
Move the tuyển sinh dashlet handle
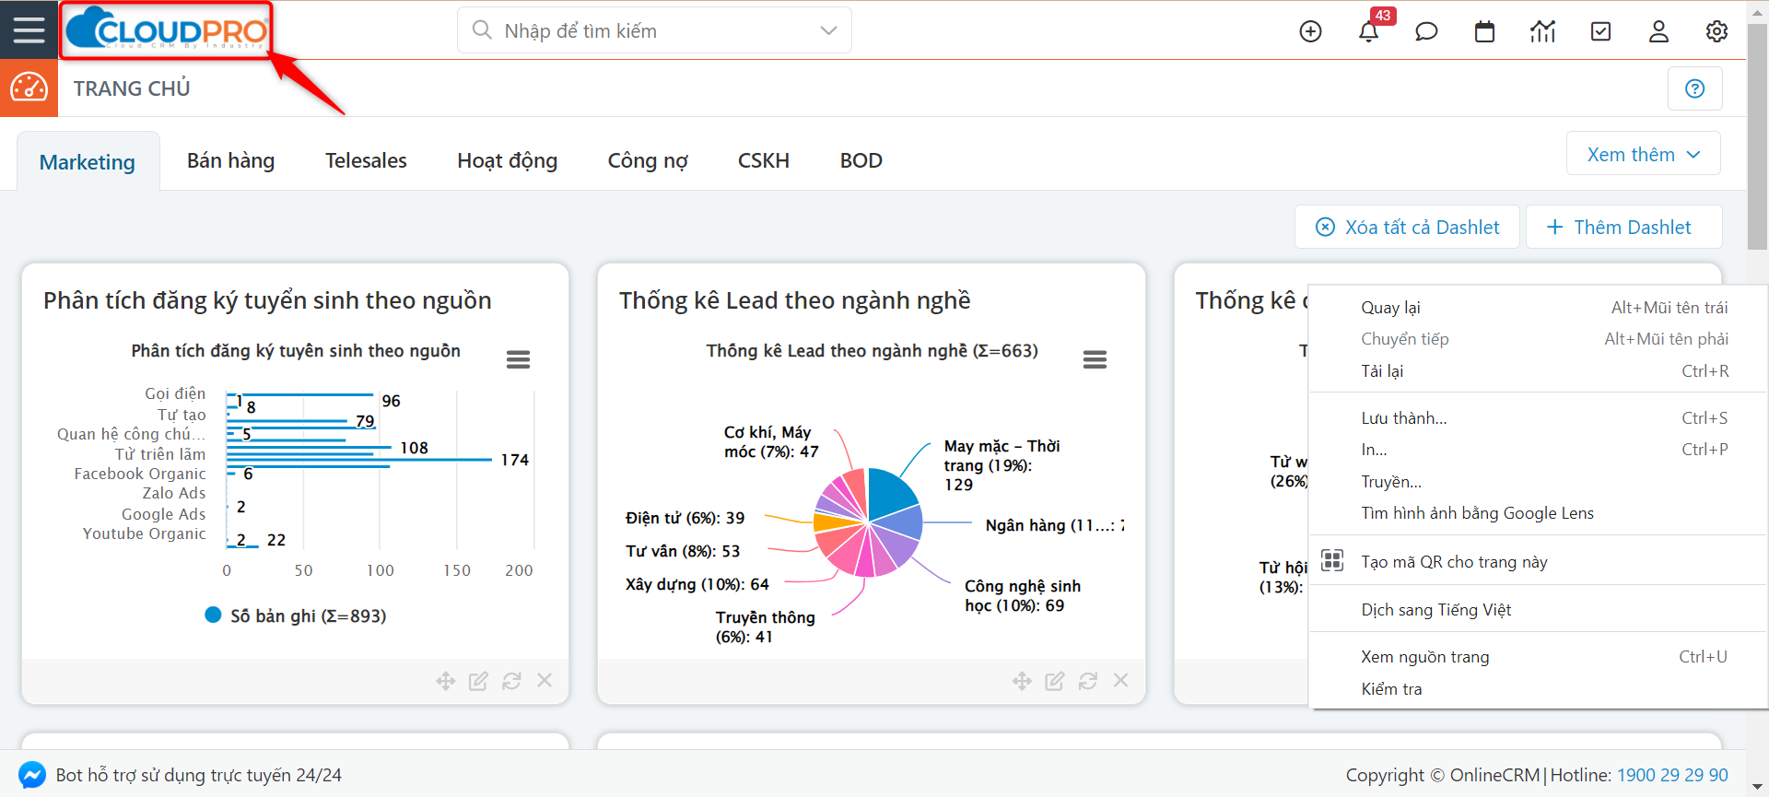click(x=446, y=681)
